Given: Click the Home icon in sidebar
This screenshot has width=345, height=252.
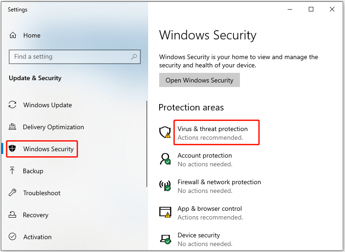Looking at the screenshot, I should click(x=13, y=35).
